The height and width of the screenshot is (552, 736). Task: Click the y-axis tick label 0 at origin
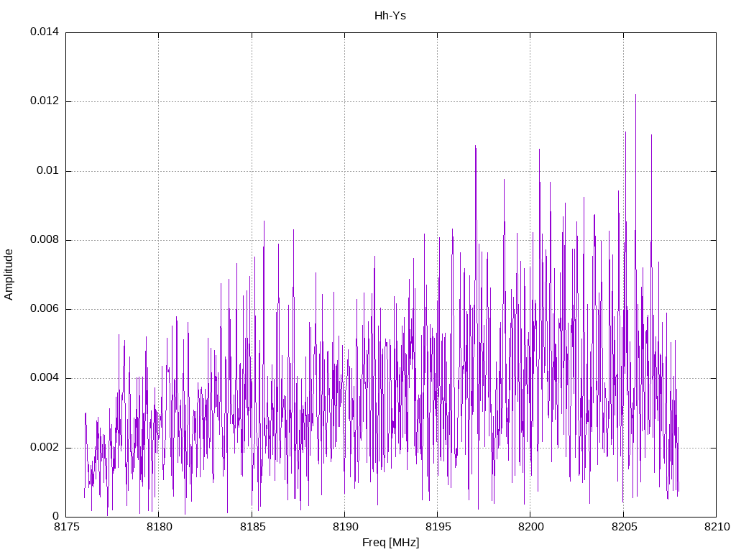[56, 516]
